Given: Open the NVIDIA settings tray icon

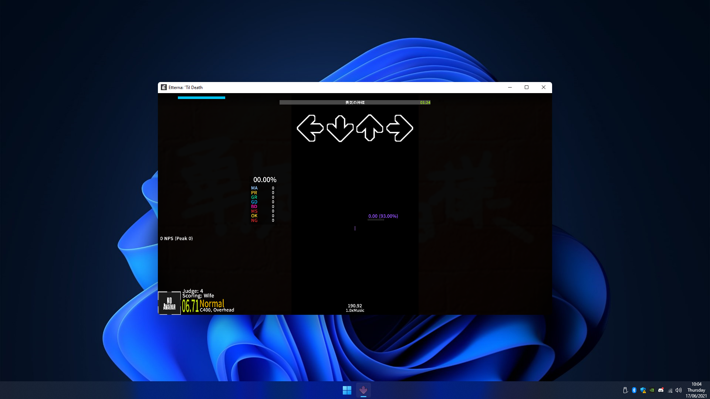Looking at the screenshot, I should click(x=652, y=390).
